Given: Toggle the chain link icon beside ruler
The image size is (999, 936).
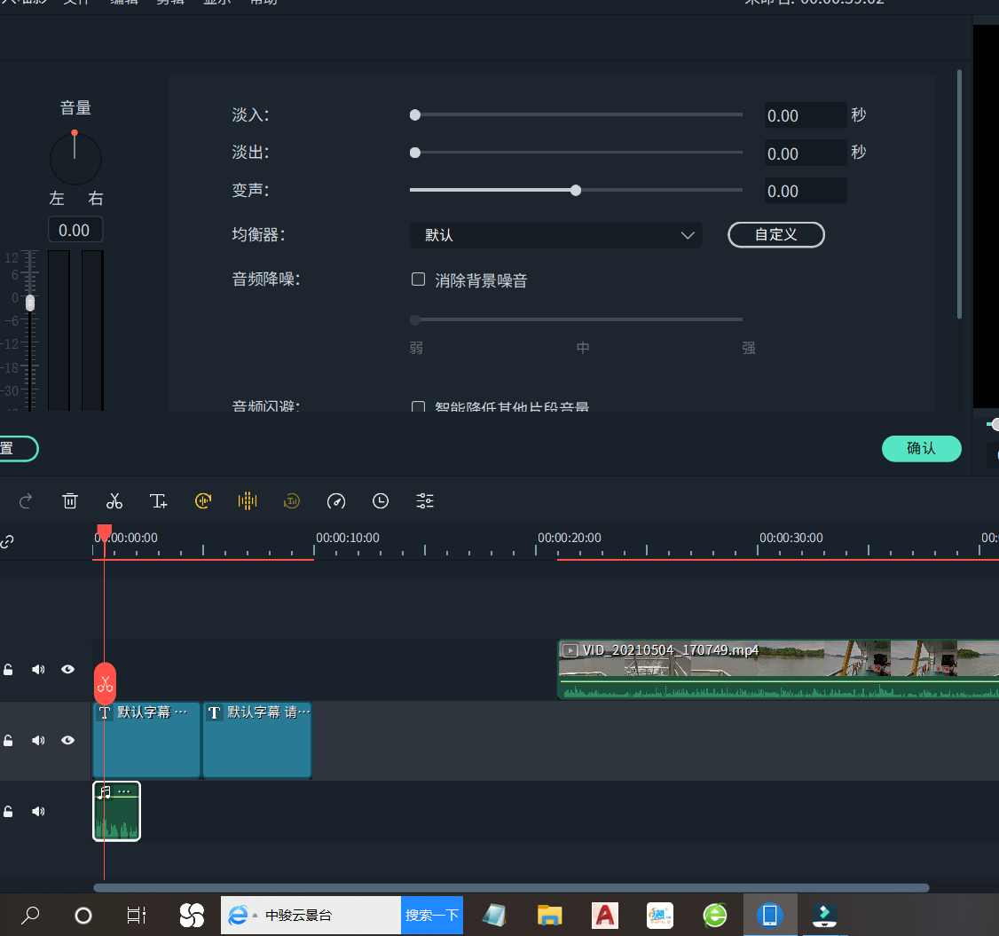Looking at the screenshot, I should (x=7, y=541).
